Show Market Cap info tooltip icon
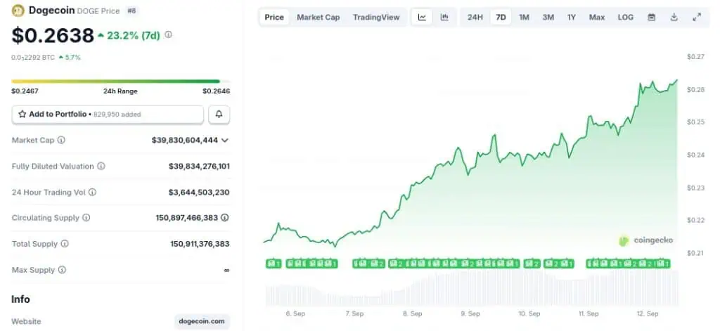This screenshot has width=720, height=331. pyautogui.click(x=61, y=140)
